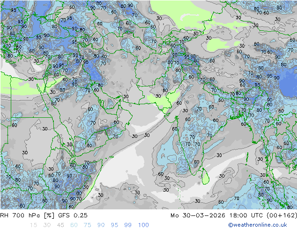The image size is (297, 229).
Task: Click the weatheronline.co.uk copyright link
Action: (x=258, y=225)
